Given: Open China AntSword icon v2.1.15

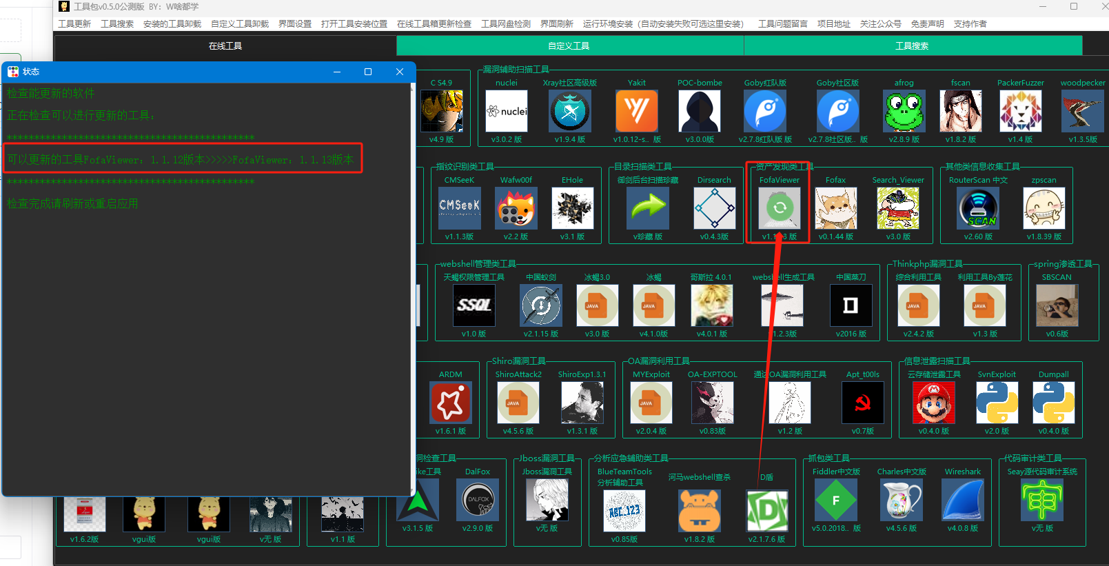Looking at the screenshot, I should pyautogui.click(x=541, y=305).
